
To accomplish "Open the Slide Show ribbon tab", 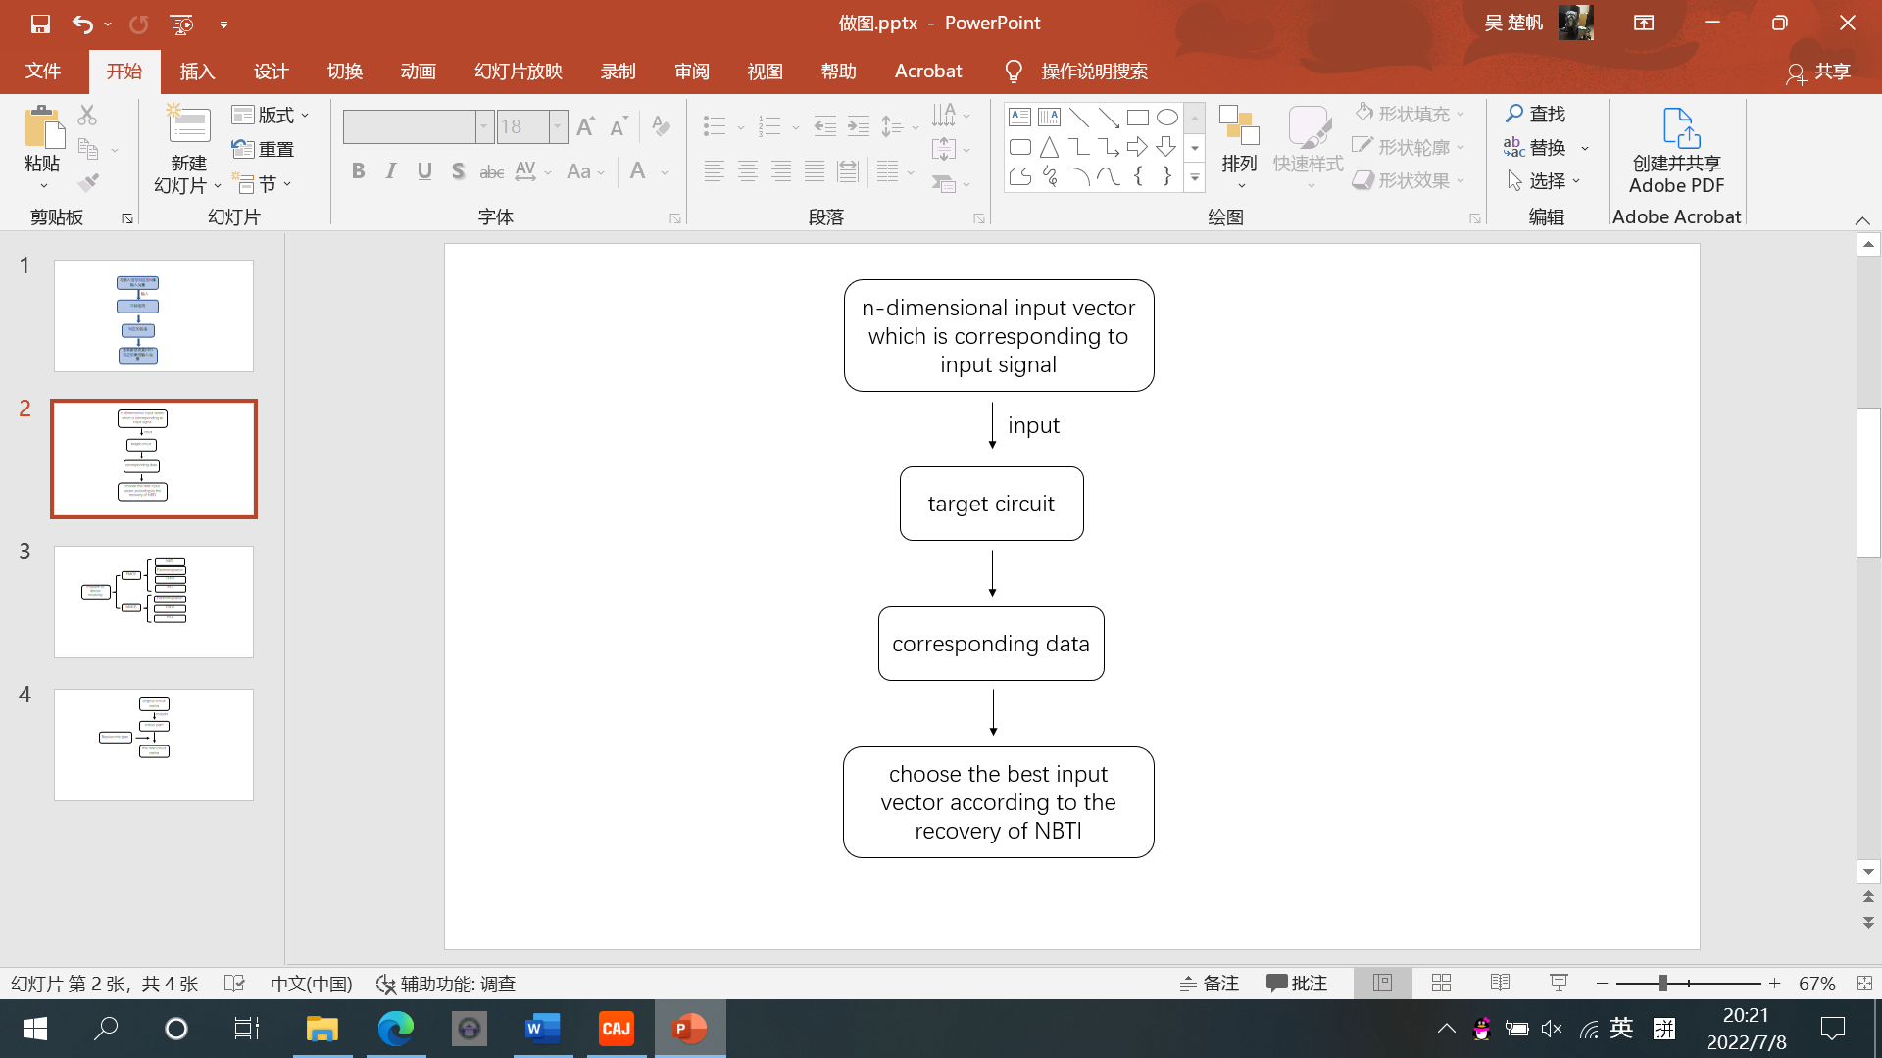I will click(518, 72).
